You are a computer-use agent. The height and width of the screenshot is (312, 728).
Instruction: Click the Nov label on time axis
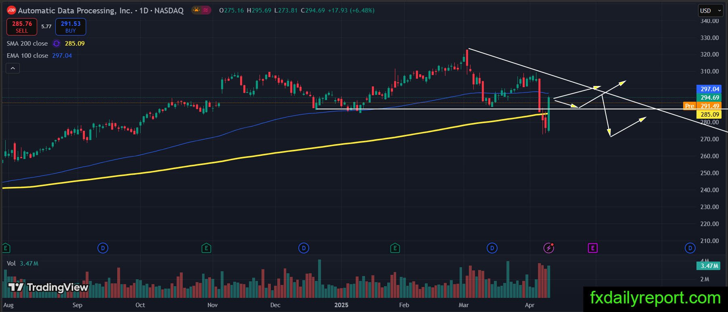click(x=212, y=305)
